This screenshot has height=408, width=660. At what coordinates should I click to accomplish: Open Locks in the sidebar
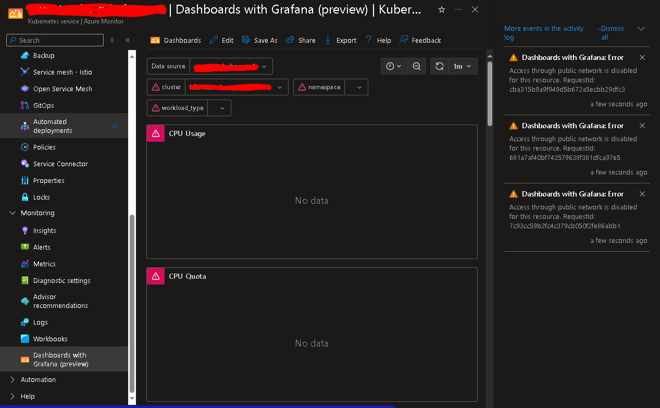click(42, 197)
